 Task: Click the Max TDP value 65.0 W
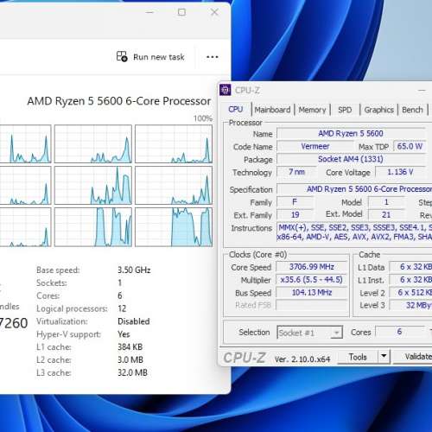point(410,146)
